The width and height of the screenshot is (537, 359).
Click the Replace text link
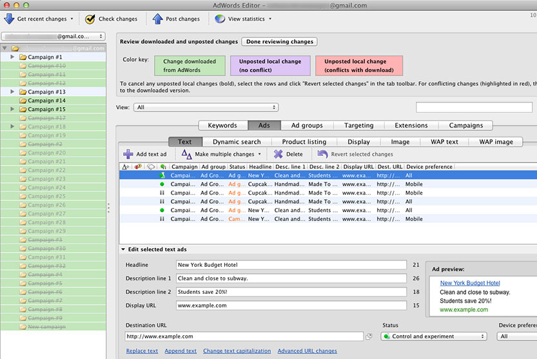142,351
